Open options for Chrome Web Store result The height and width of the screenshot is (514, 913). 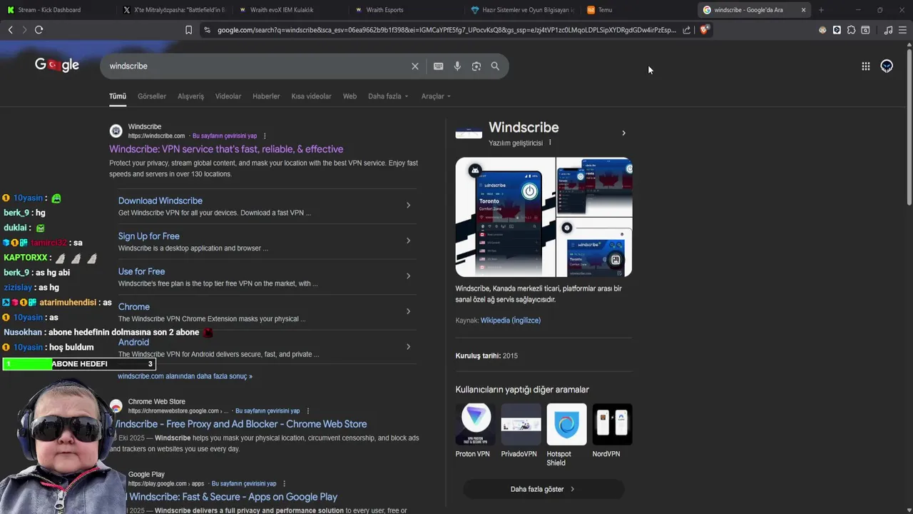tap(308, 411)
